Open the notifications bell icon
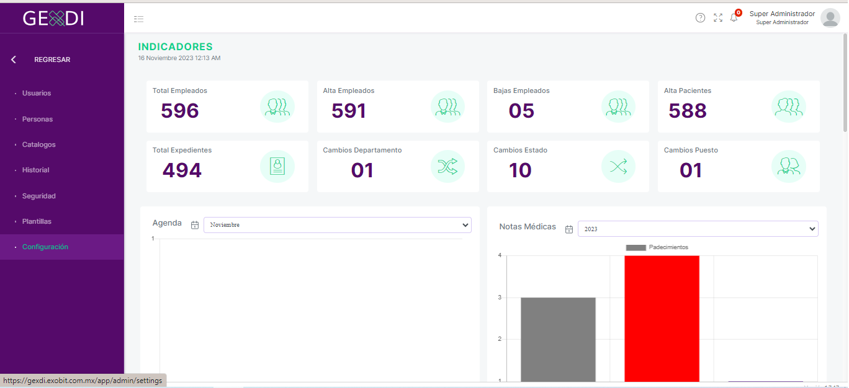Image resolution: width=849 pixels, height=388 pixels. 734,17
